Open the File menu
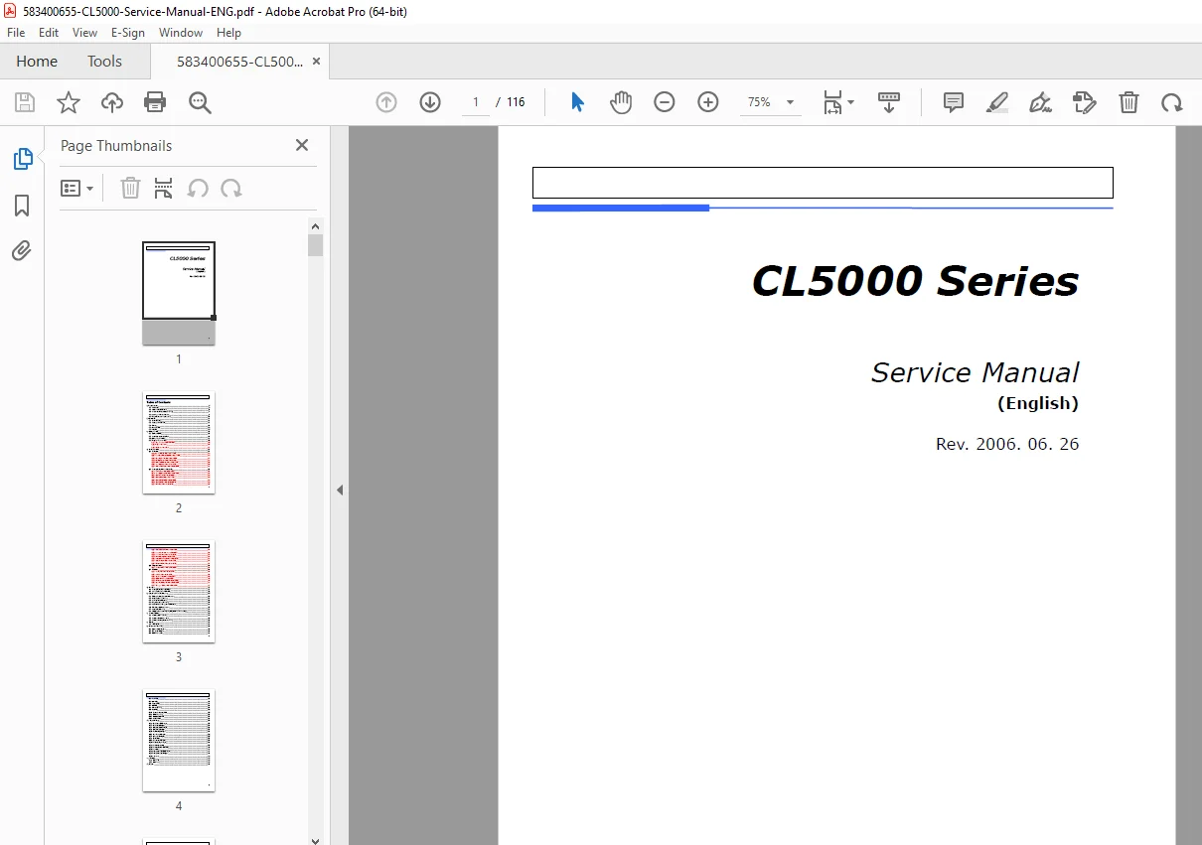Viewport: 1202px width, 845px height. (x=16, y=33)
